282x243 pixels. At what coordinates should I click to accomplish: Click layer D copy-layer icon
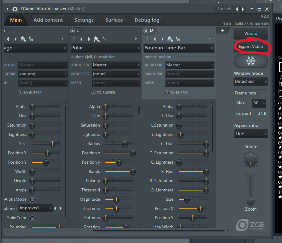178,39
